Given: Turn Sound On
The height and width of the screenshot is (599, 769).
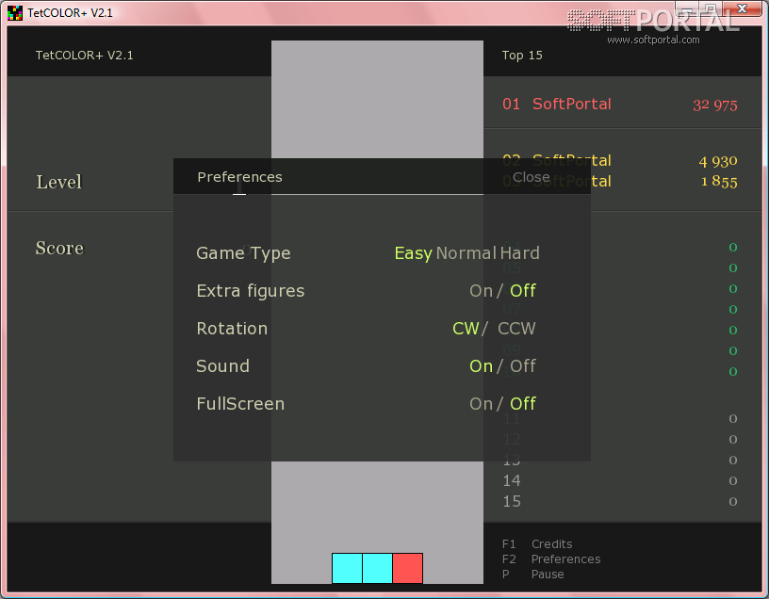Looking at the screenshot, I should pyautogui.click(x=481, y=366).
